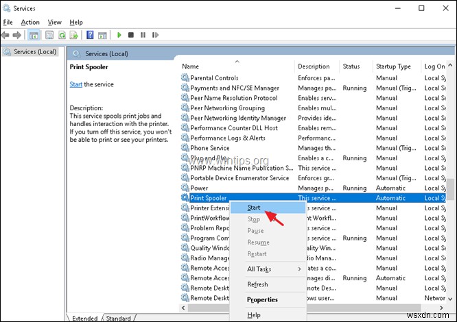The height and width of the screenshot is (322, 457).
Task: Sort by the Description column header
Action: click(x=317, y=66)
